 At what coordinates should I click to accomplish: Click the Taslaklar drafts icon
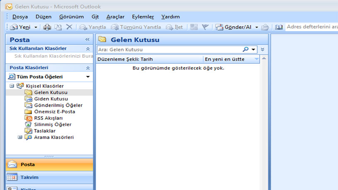(x=28, y=131)
